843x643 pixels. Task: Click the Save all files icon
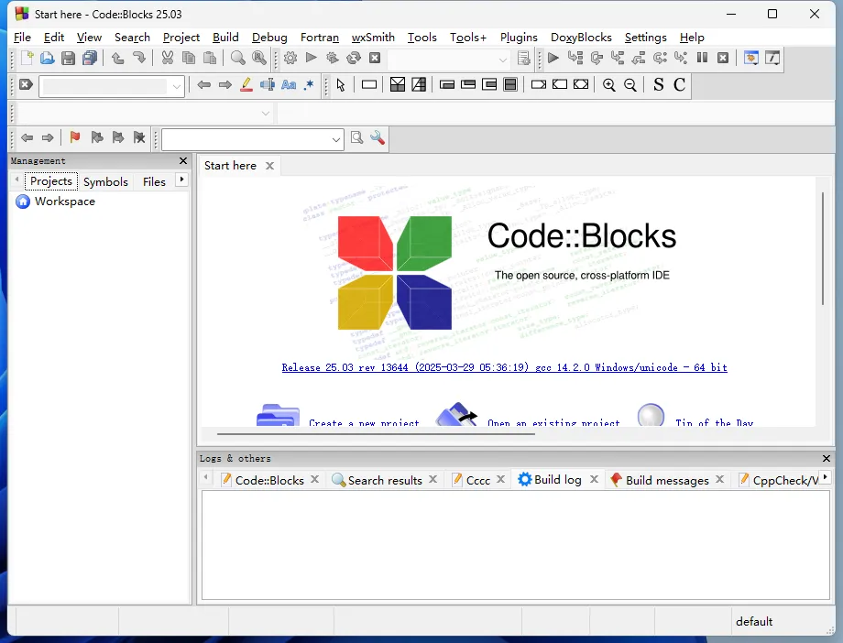[x=90, y=58]
